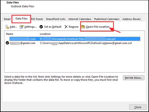Click the Set as Default label
Screen dimensions: 149x112
tap(53, 27)
